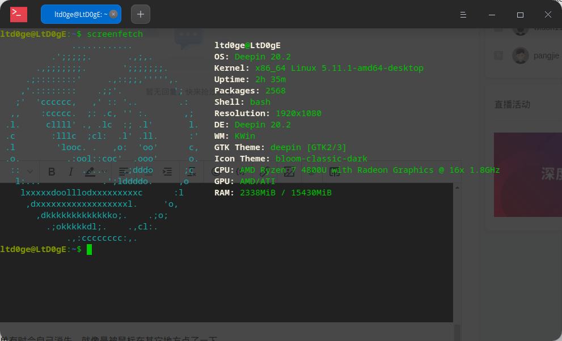This screenshot has height=341, width=562.
Task: Open the live event banner in background page
Action: coord(527,174)
